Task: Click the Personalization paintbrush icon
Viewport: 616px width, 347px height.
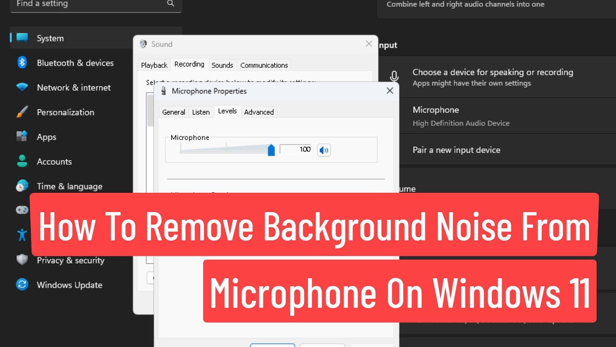Action: [22, 112]
